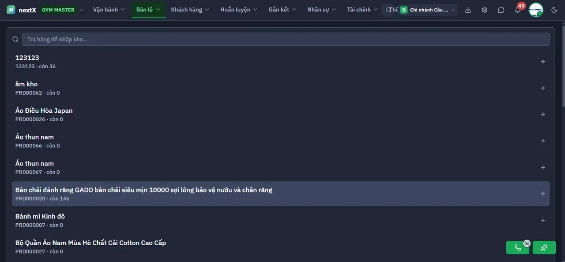Viewport: 565px width, 262px height.
Task: Click the PRD00067 product code
Action: (29, 172)
